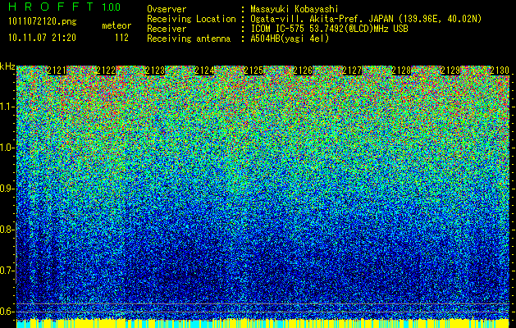516x328 pixels.
Task: Click the receiver text ICOM IC-575 53.7492
Action: coord(329,29)
